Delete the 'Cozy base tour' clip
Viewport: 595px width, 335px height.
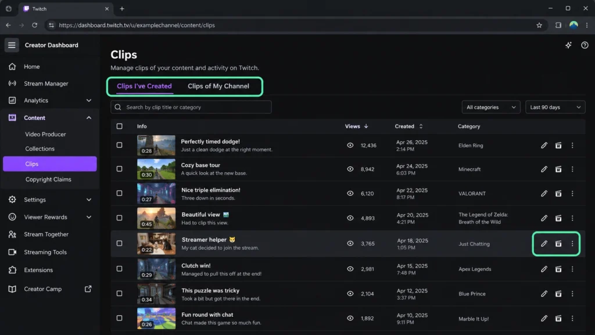(x=558, y=169)
